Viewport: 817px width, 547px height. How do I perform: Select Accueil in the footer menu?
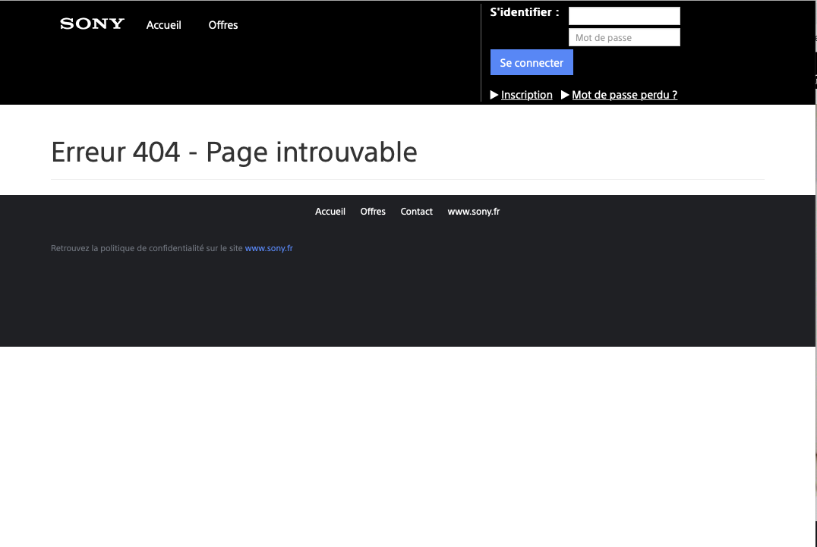tap(330, 212)
